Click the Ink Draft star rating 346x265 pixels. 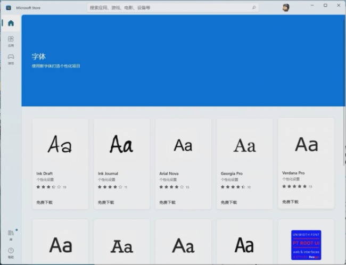tap(48, 187)
